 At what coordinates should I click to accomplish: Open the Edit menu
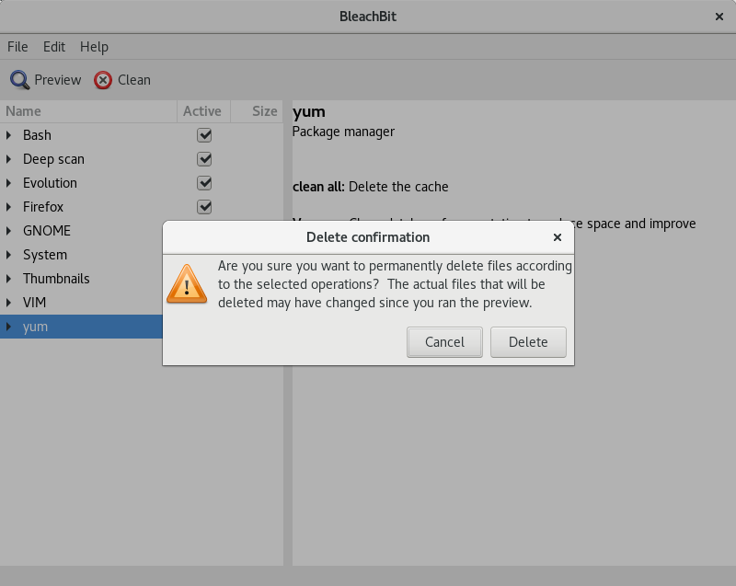54,47
